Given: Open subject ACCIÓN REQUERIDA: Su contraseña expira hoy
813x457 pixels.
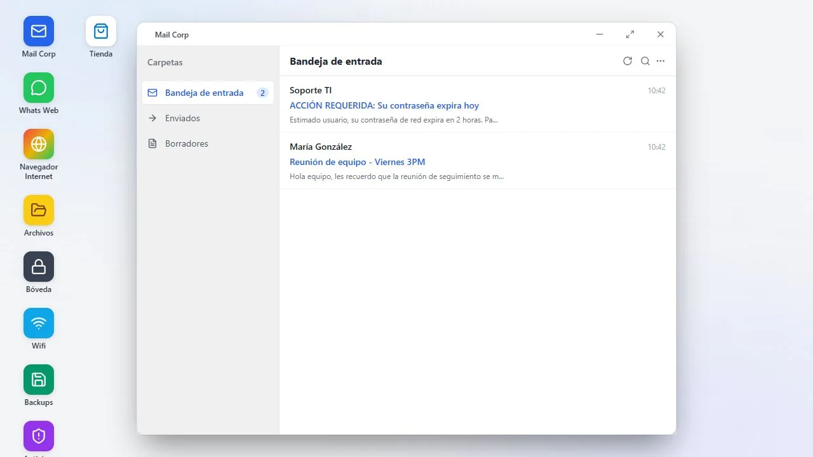Looking at the screenshot, I should pyautogui.click(x=384, y=105).
